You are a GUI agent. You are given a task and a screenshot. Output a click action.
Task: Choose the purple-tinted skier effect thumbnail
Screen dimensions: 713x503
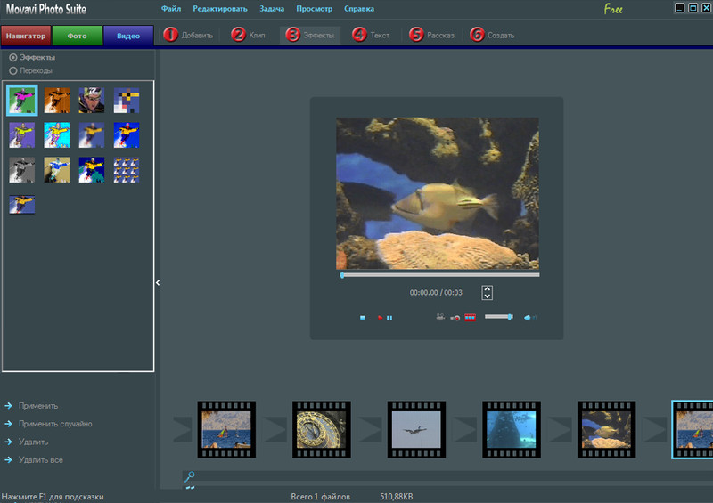point(21,135)
